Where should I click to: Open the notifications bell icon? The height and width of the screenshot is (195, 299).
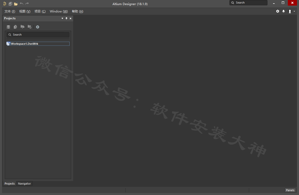284,11
